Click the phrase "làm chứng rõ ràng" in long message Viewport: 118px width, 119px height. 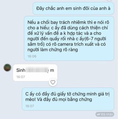click(59, 50)
